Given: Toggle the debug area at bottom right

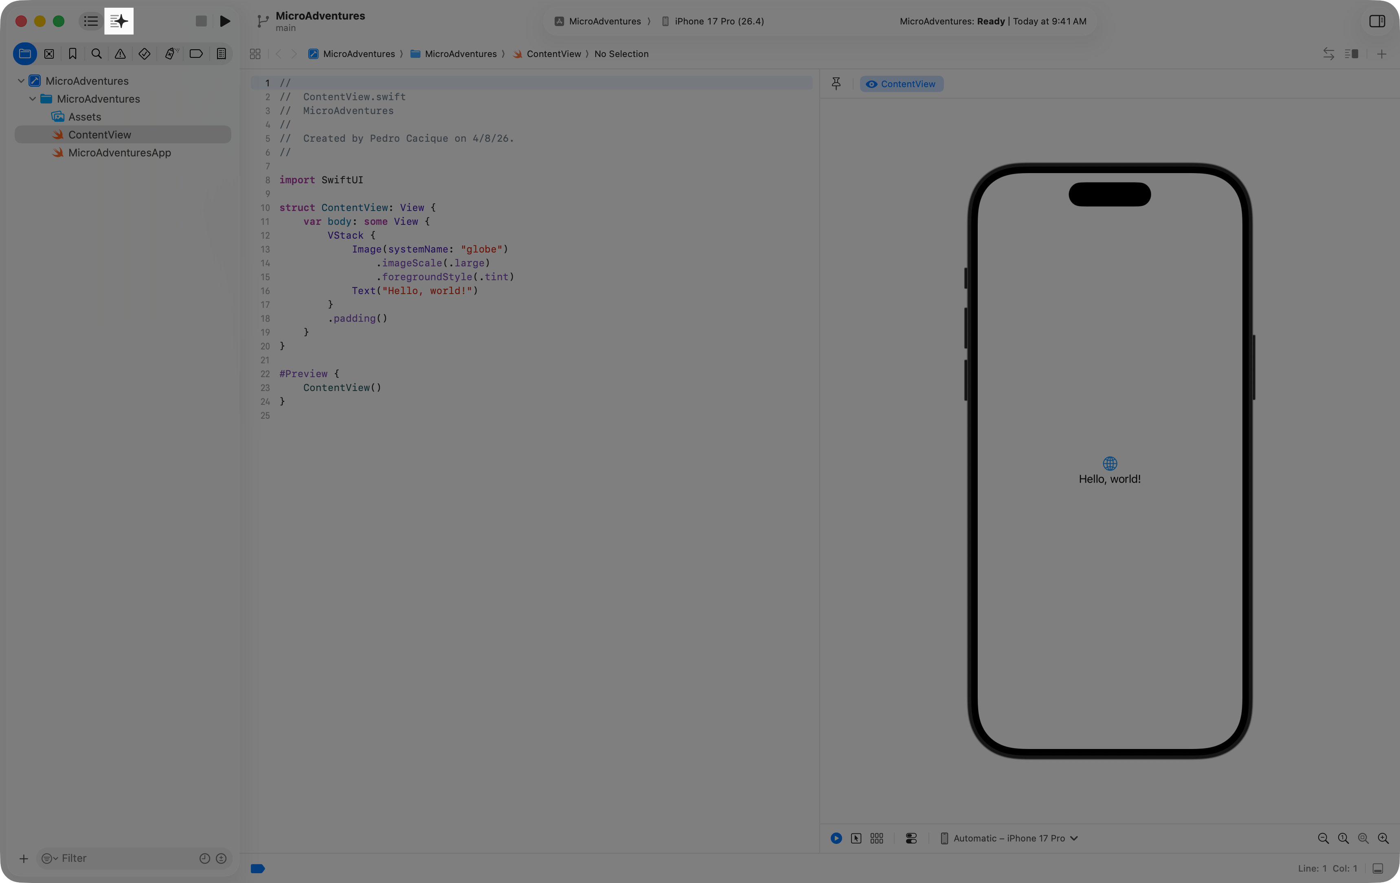Looking at the screenshot, I should (1377, 868).
